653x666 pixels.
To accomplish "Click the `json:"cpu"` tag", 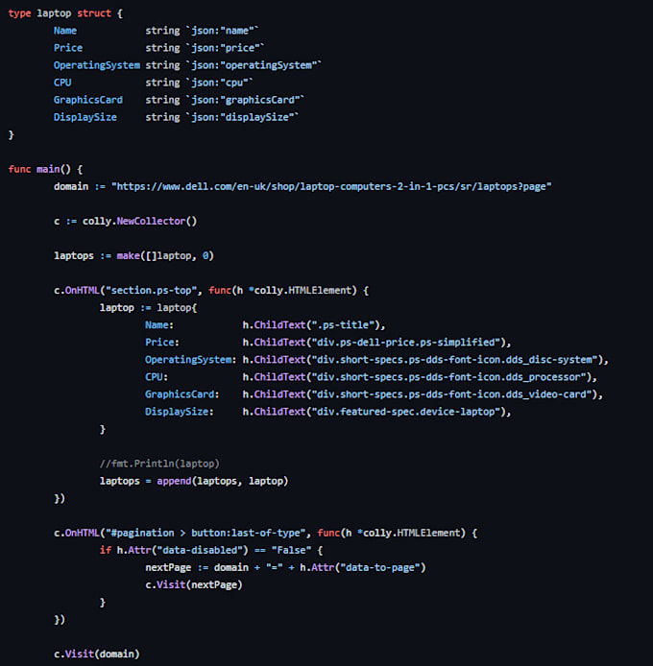I will coord(219,83).
